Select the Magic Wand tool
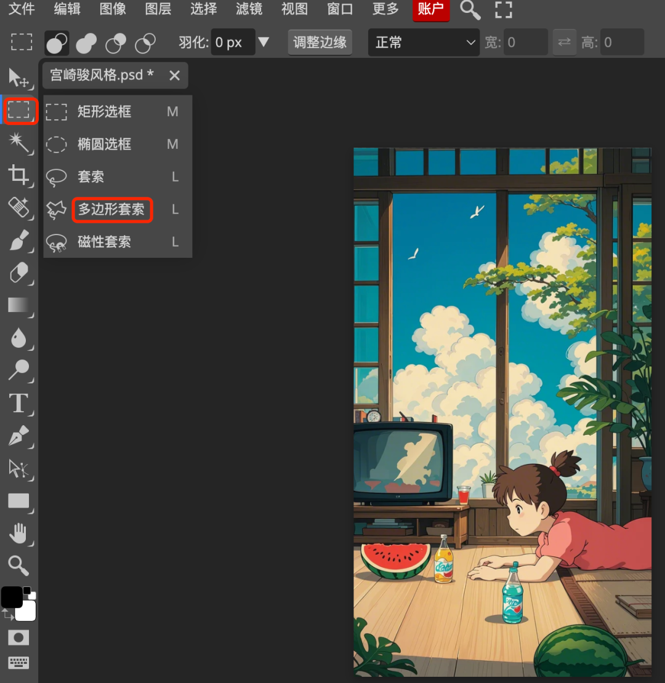665x683 pixels. click(18, 142)
